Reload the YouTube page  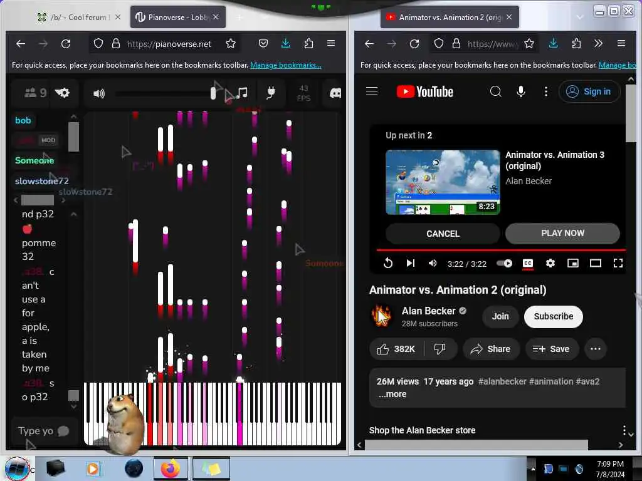tap(414, 44)
